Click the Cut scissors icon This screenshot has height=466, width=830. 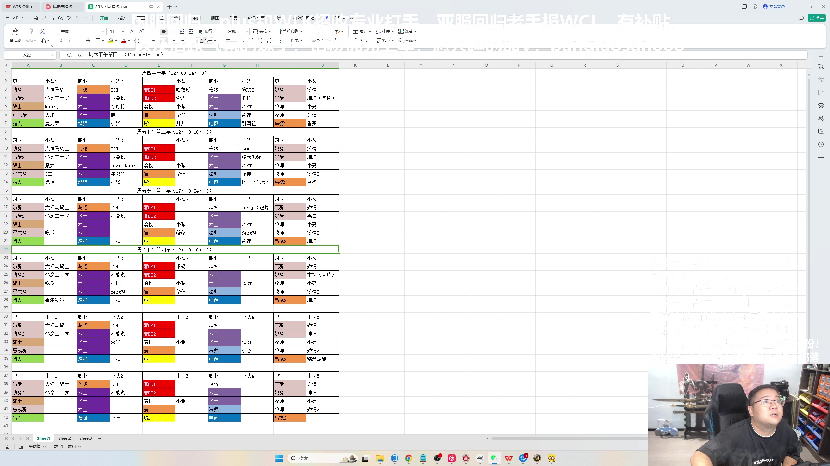click(42, 31)
